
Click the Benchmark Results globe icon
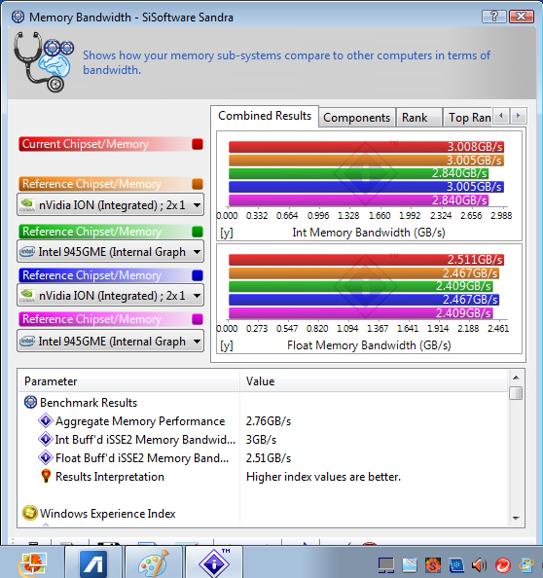30,402
